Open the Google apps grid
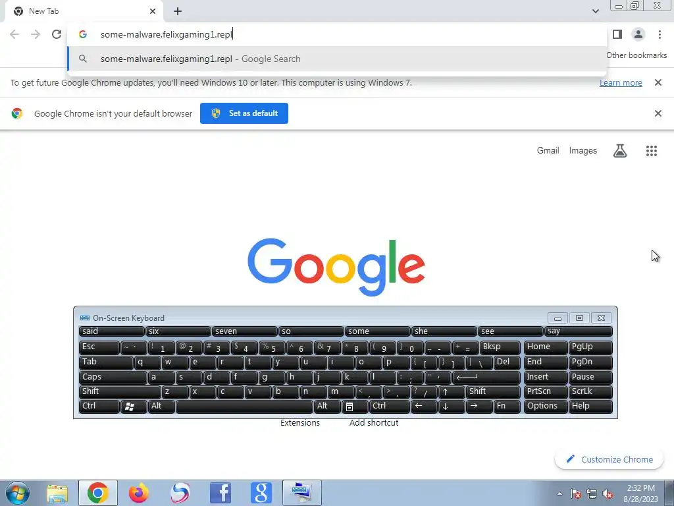 (651, 151)
